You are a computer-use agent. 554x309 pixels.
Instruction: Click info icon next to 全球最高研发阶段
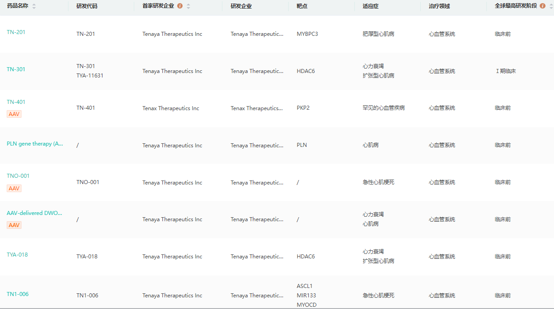point(543,6)
